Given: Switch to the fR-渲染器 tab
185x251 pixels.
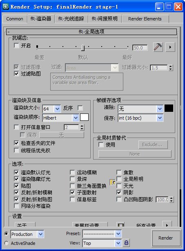Looking at the screenshot, I should 41,19.
